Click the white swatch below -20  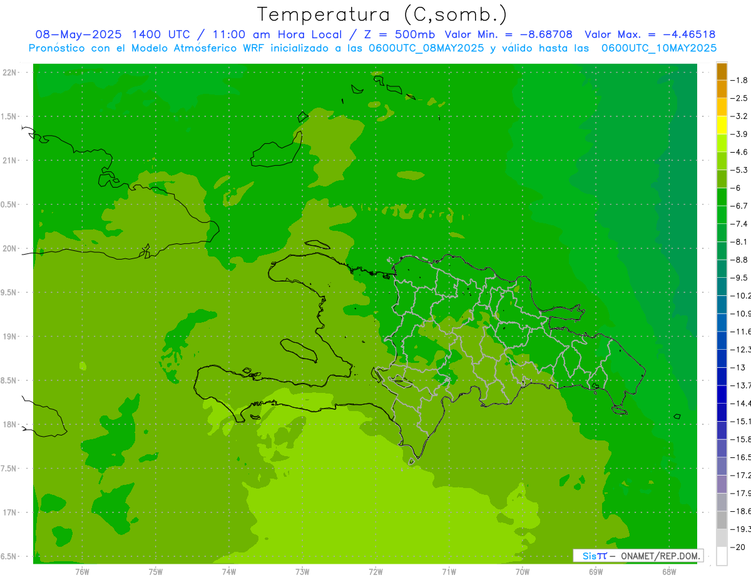(722, 556)
